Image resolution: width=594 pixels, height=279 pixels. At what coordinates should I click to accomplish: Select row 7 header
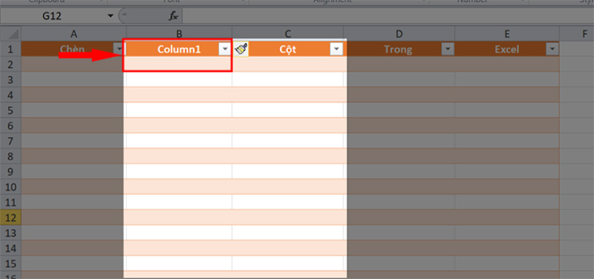click(x=10, y=141)
